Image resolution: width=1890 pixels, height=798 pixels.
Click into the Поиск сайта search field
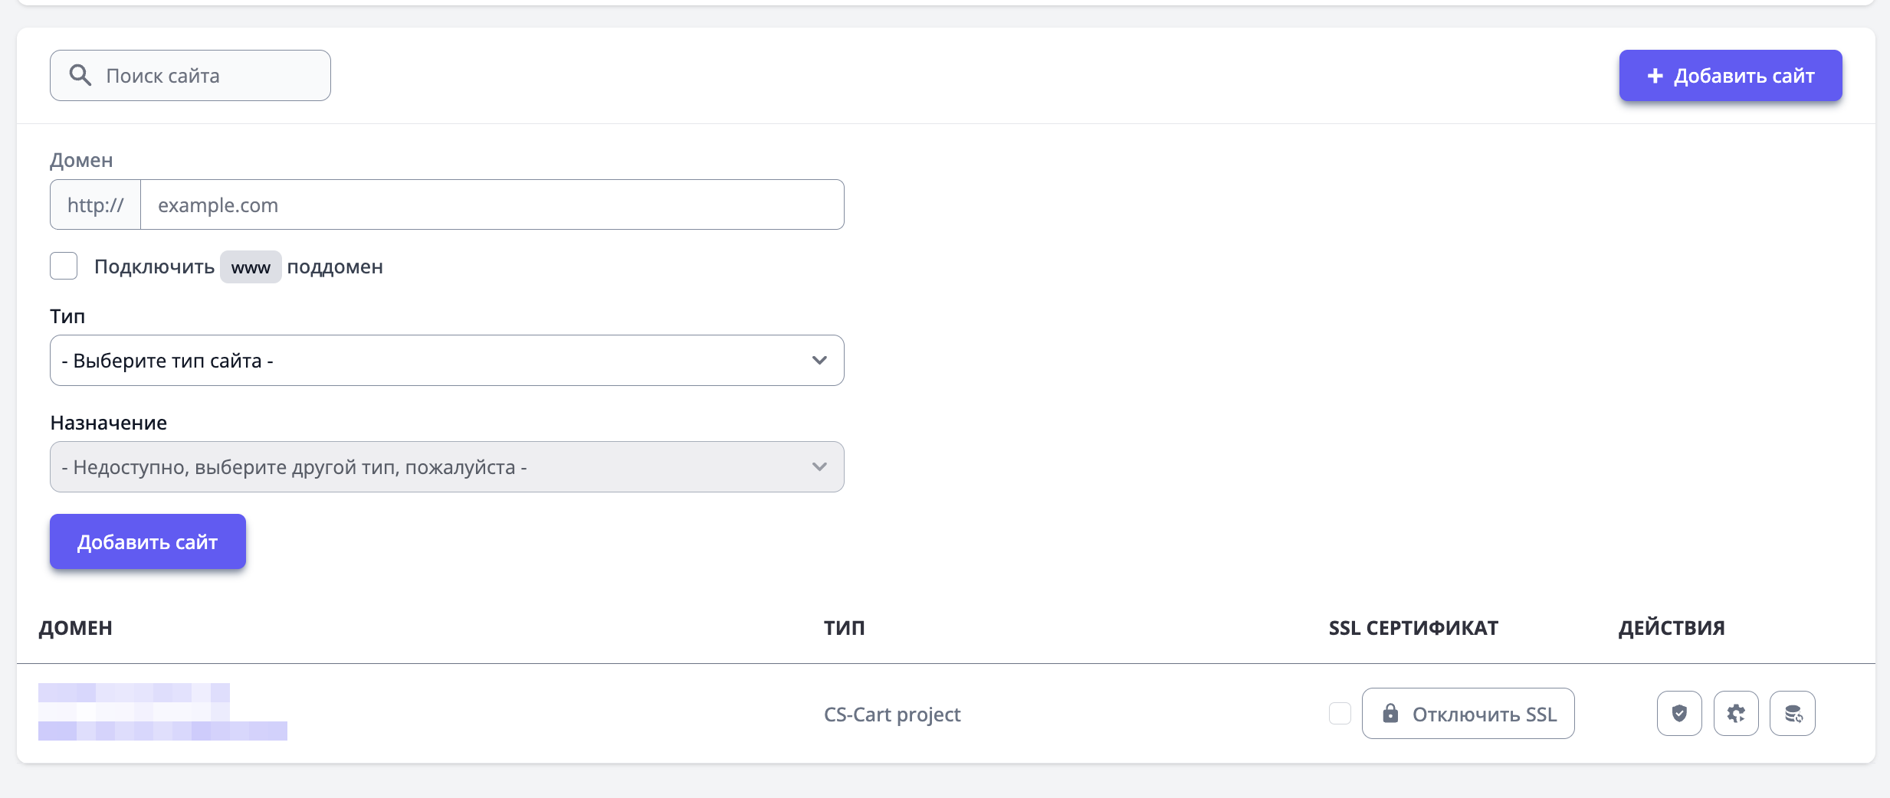207,76
